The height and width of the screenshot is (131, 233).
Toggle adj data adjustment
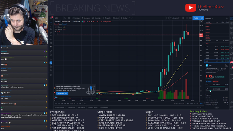(188, 103)
